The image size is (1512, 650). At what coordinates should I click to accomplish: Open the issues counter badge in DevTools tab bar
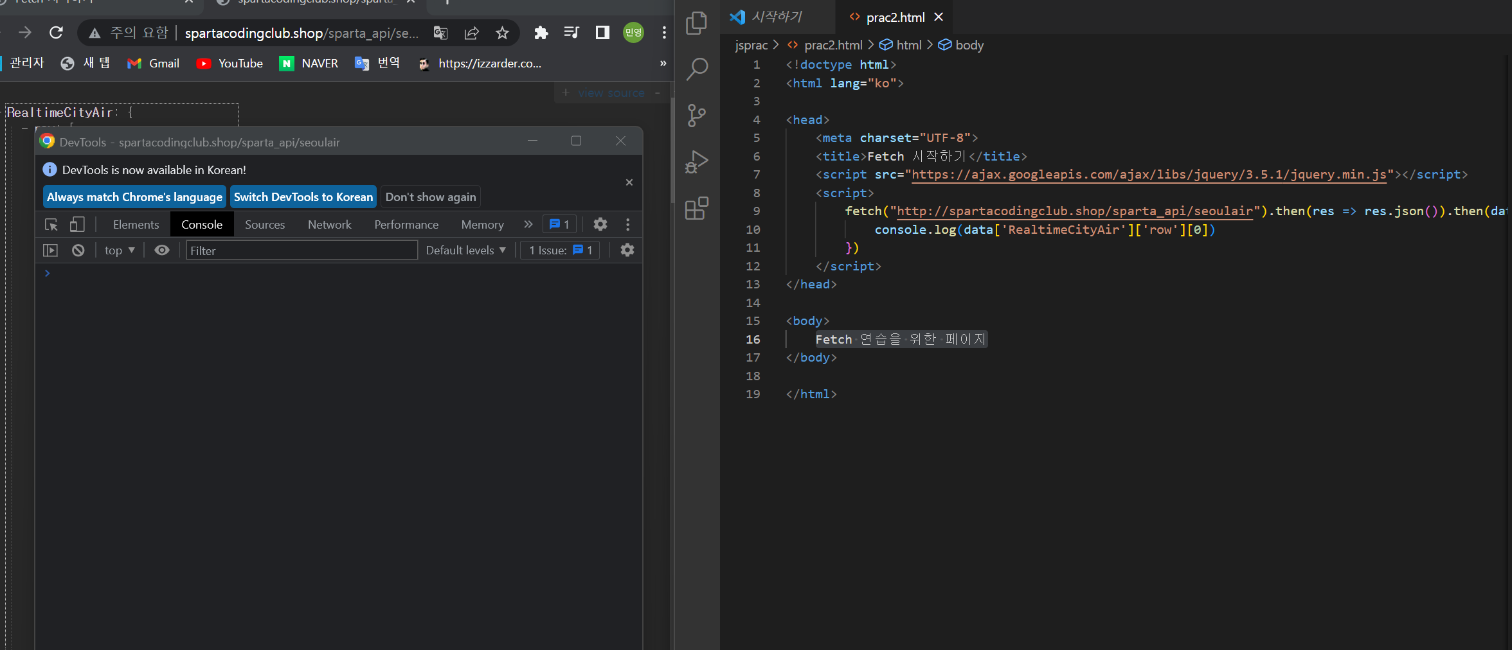(x=560, y=225)
